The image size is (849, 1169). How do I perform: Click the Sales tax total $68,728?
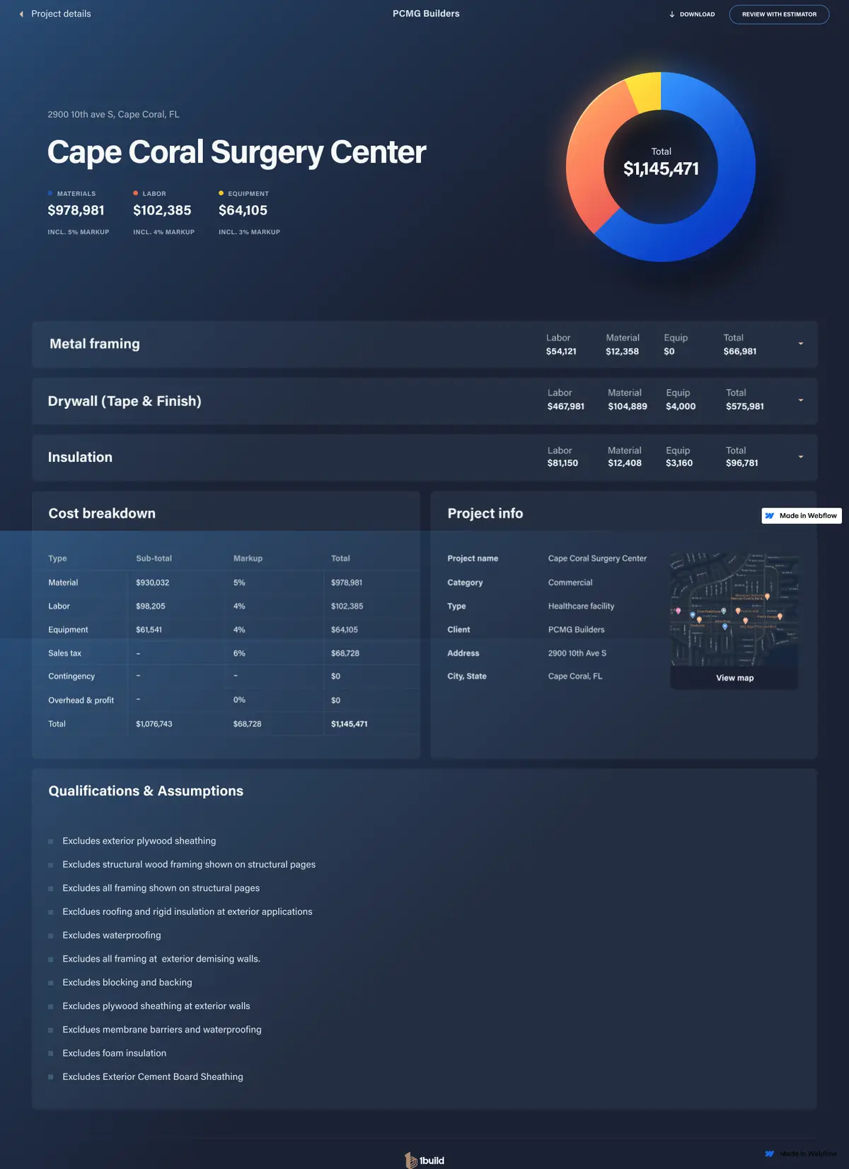345,653
